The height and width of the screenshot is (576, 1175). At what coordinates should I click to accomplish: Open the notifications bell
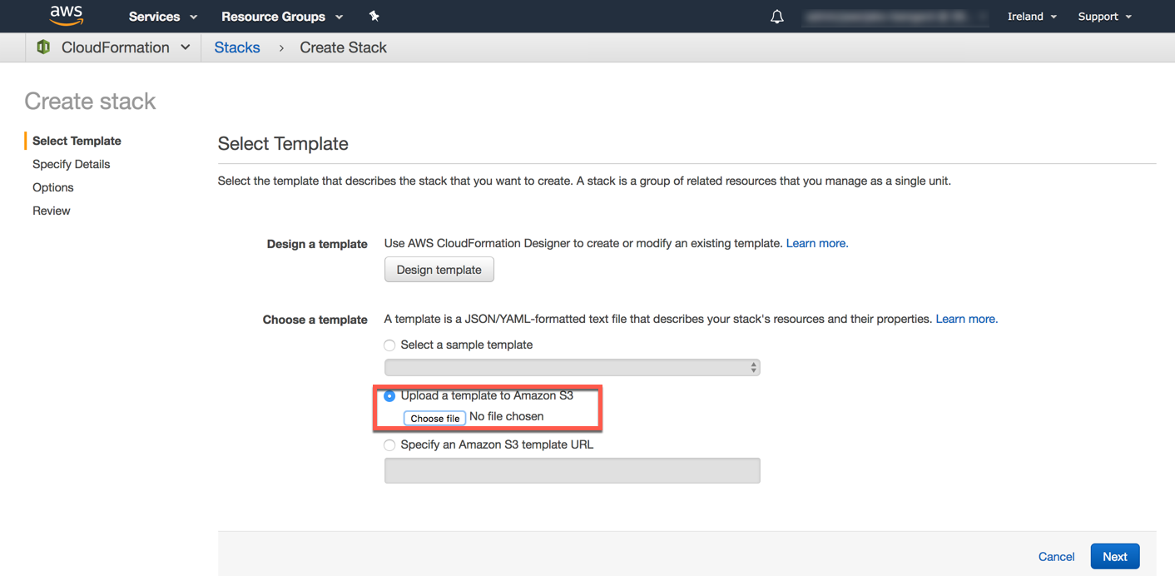pyautogui.click(x=776, y=17)
